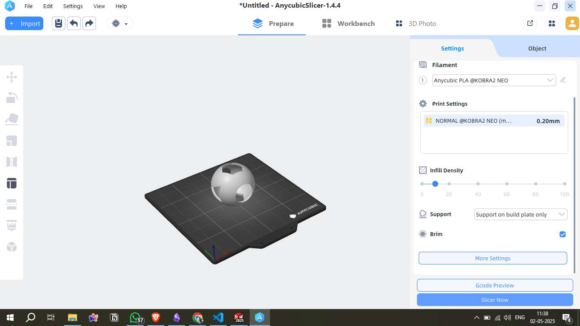The width and height of the screenshot is (580, 326).
Task: Open SolidWorks 2023 from the taskbar
Action: [x=239, y=317]
